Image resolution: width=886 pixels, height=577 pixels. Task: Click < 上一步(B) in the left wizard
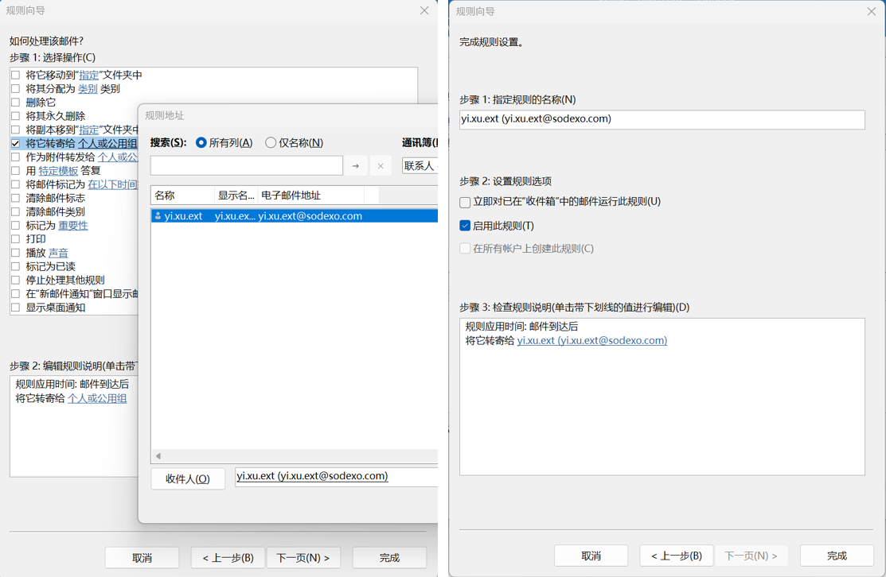pyautogui.click(x=228, y=558)
